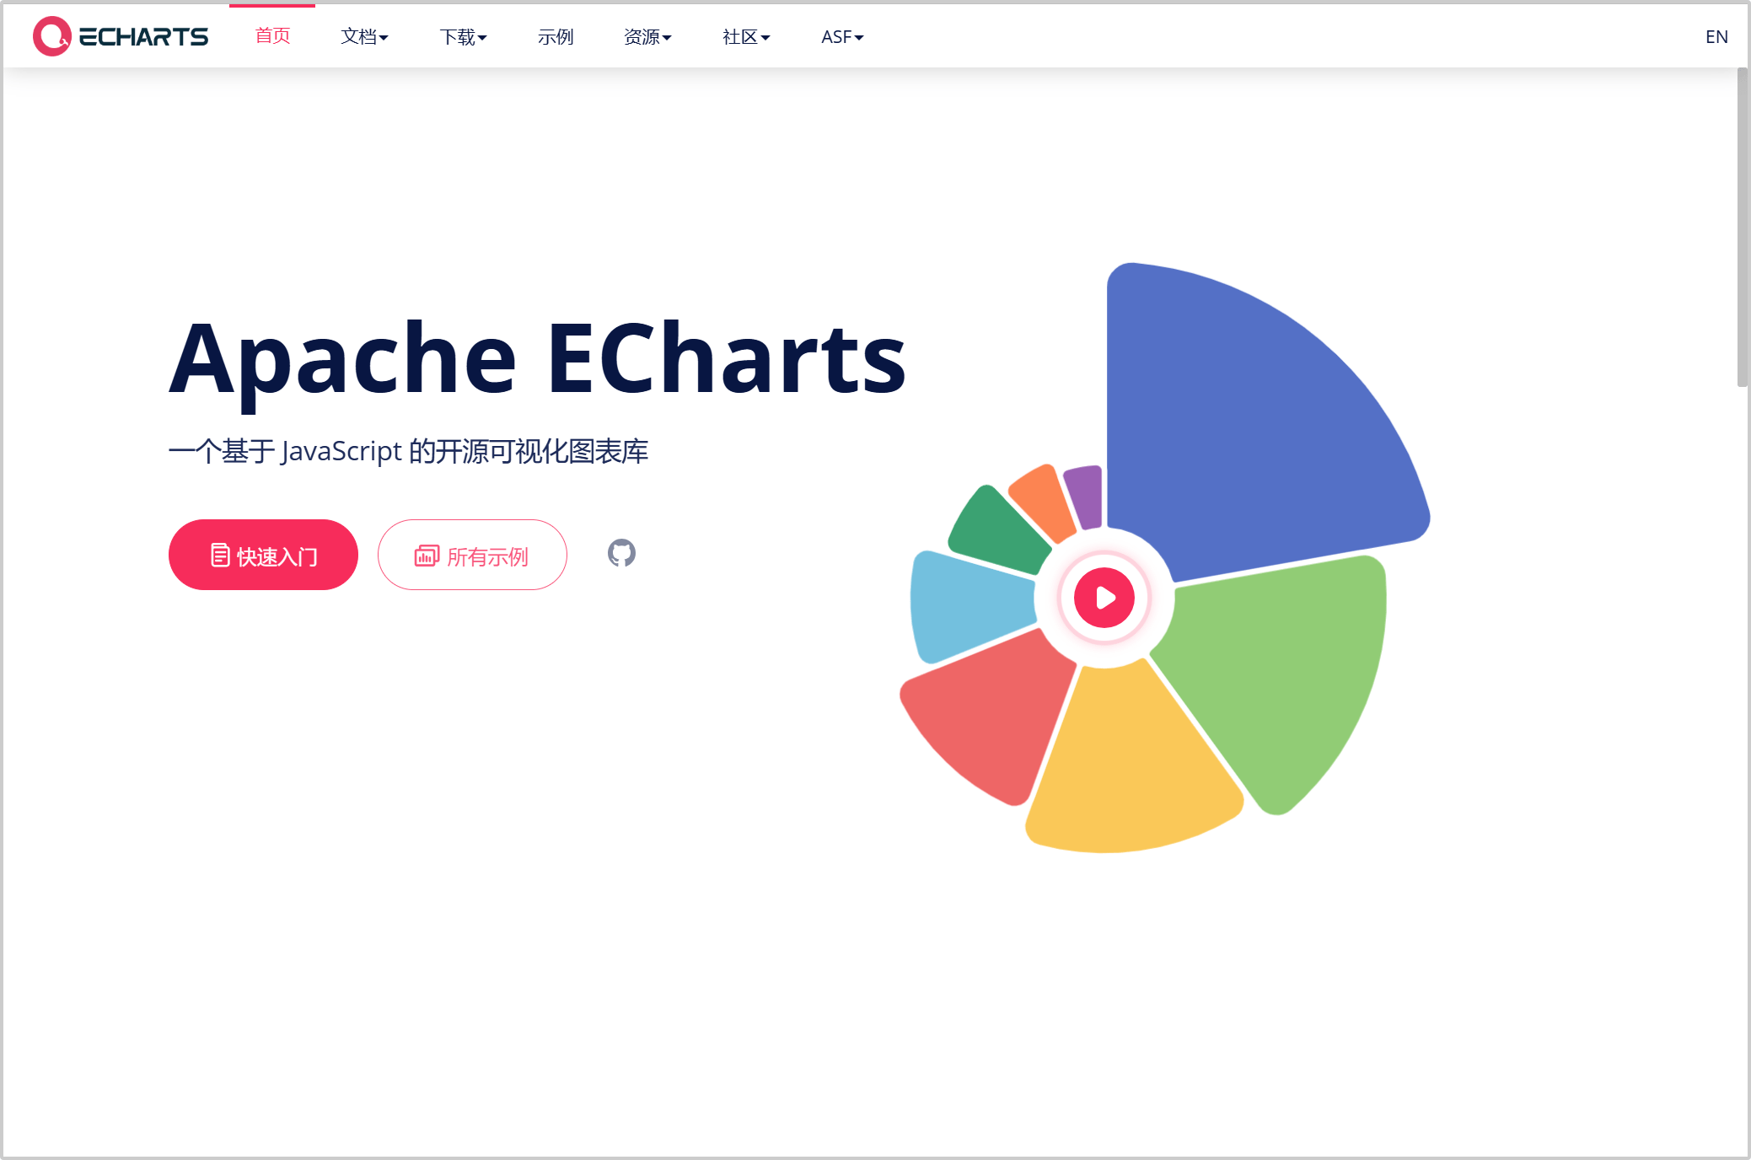
Task: Expand the 资源 dropdown menu
Action: [x=647, y=37]
